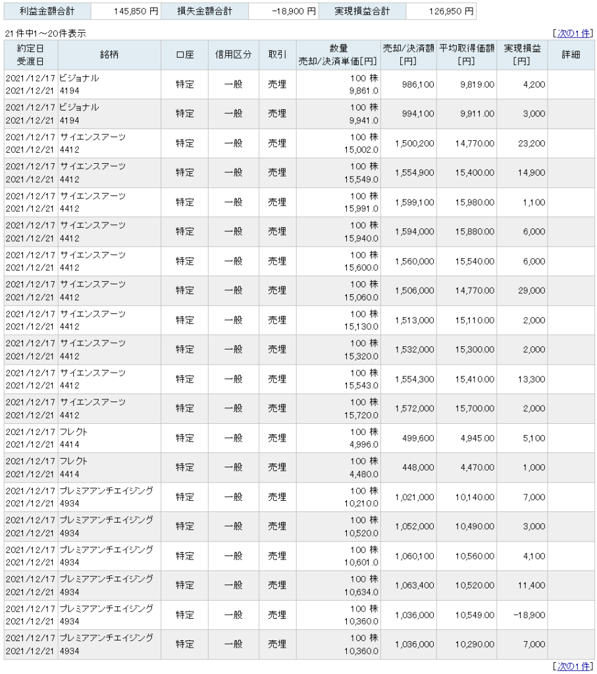The height and width of the screenshot is (674, 597).
Task: Select the sale amount 1,532,000
Action: click(x=414, y=350)
